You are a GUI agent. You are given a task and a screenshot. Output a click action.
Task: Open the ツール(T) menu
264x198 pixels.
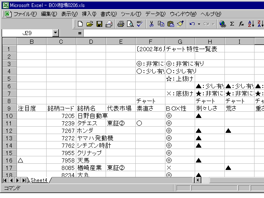point(131,14)
